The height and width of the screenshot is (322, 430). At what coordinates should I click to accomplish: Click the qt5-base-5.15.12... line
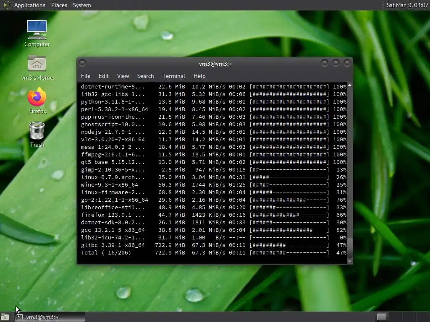point(214,162)
